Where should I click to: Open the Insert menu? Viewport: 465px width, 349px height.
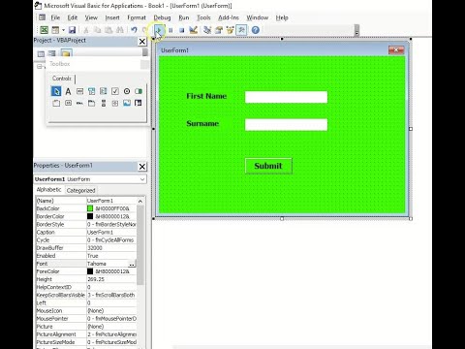pyautogui.click(x=112, y=17)
